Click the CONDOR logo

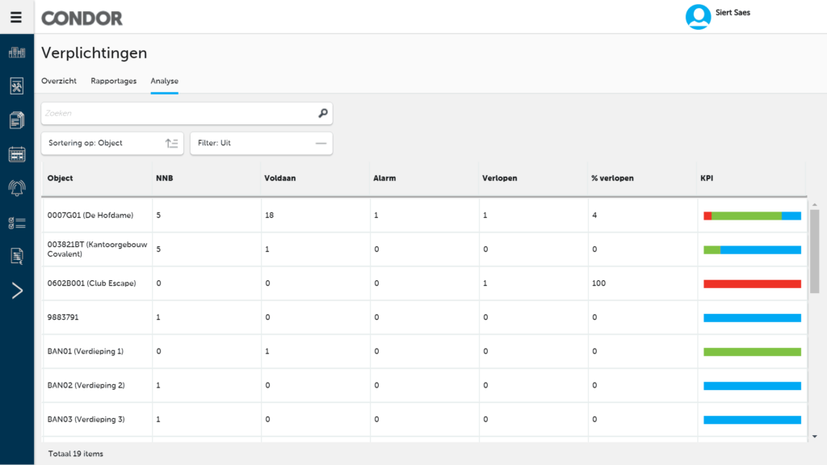pyautogui.click(x=82, y=19)
